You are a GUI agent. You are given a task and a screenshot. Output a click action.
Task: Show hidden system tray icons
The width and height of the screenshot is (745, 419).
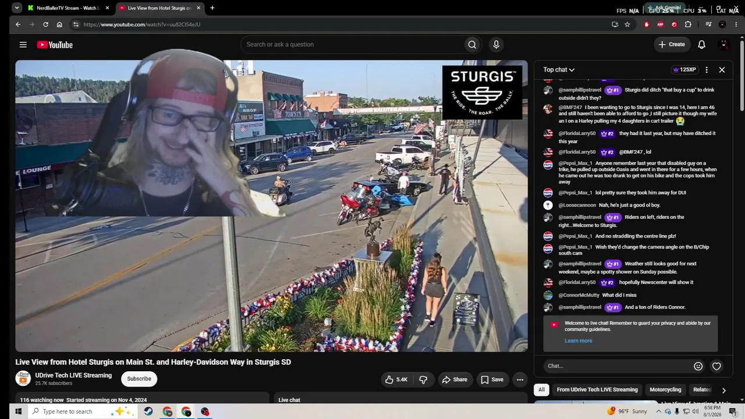click(659, 411)
